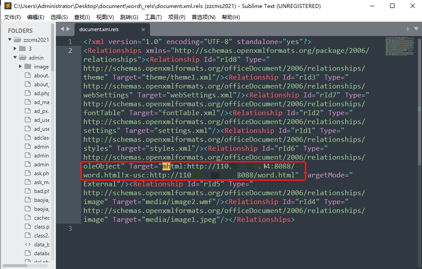Select the document.xml.rels tab

(112, 29)
